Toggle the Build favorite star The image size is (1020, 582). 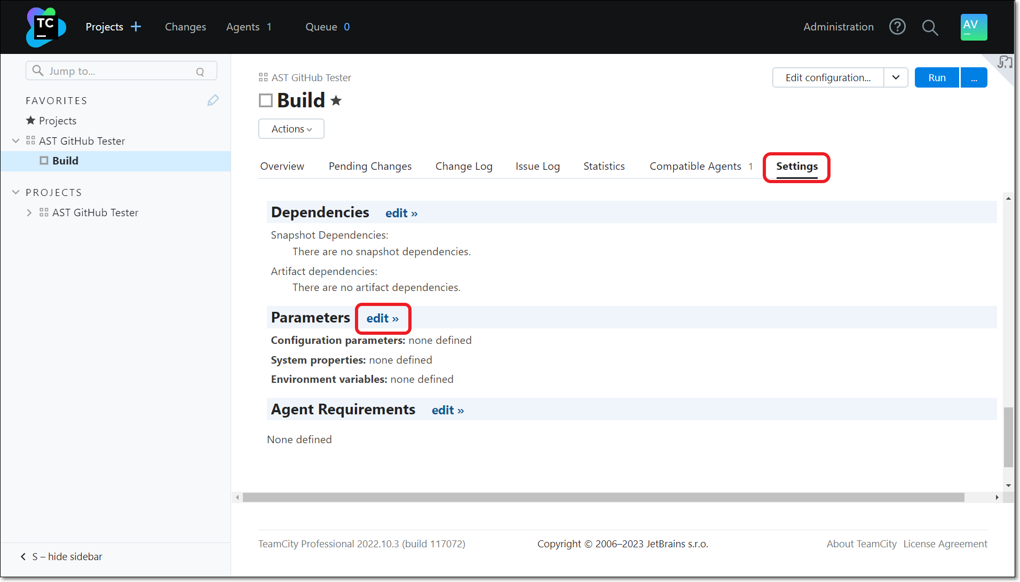pos(336,100)
